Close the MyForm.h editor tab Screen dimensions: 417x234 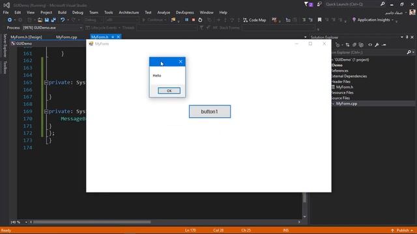[x=119, y=37]
